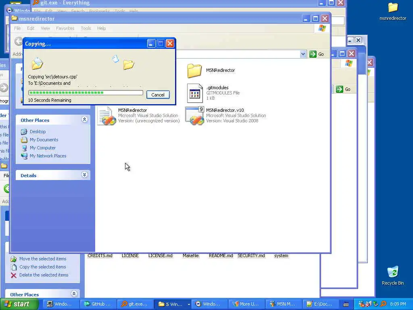Click the keyboard icon in the taskbar
The image size is (413, 310).
coord(346,304)
